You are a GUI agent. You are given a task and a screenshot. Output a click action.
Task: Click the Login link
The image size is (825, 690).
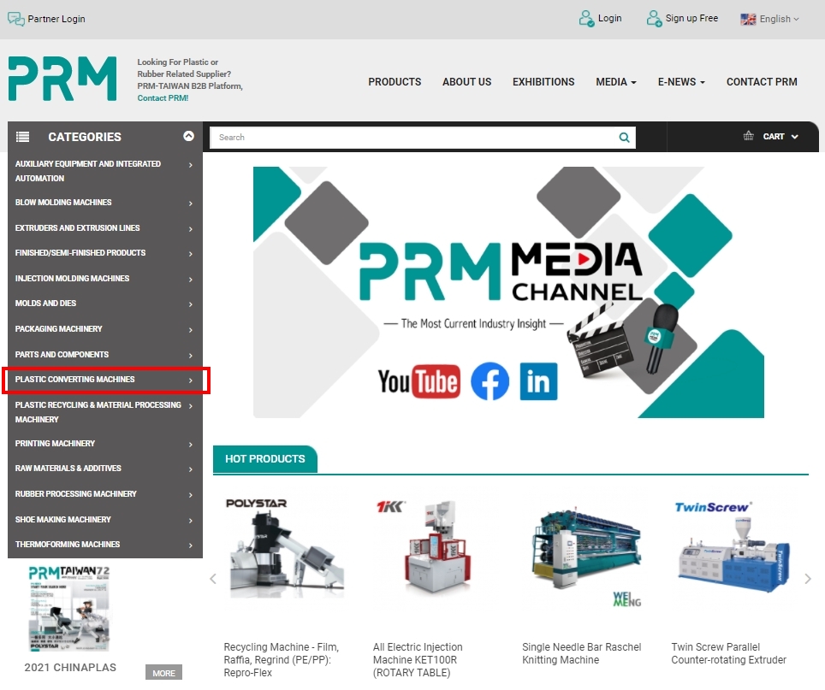[x=610, y=19]
